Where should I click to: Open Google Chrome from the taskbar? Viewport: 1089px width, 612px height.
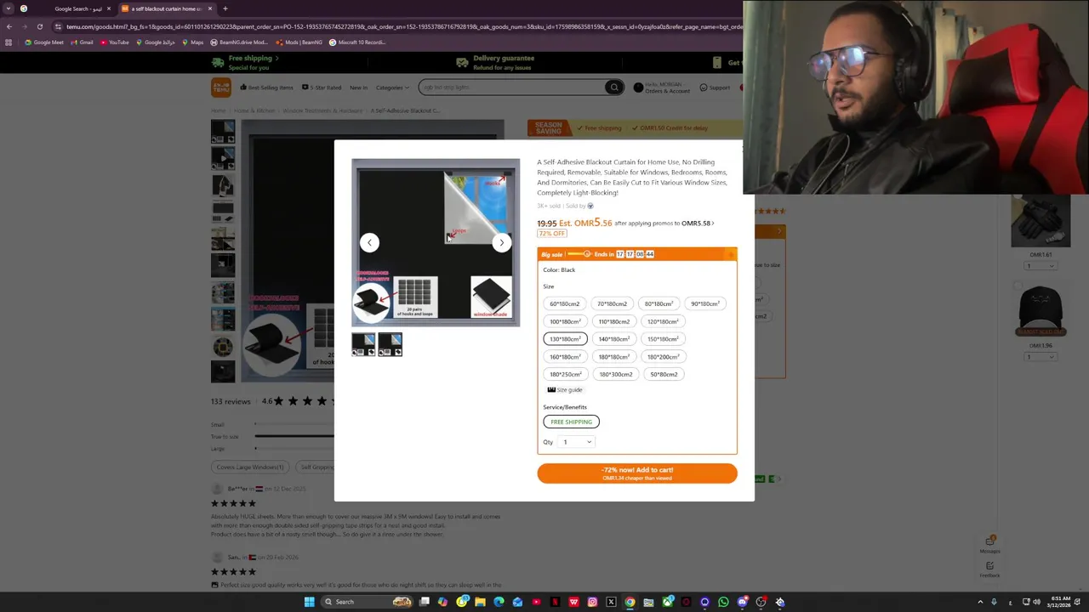click(x=630, y=602)
